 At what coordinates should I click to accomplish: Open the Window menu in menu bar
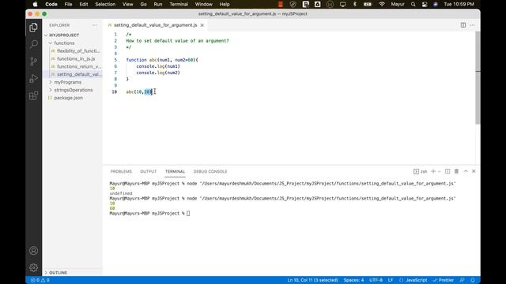coord(204,4)
